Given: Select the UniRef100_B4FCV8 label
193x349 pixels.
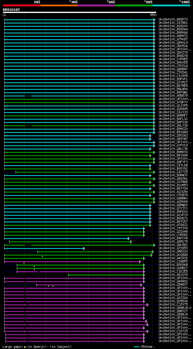Looking at the screenshot, I should coord(173,238).
